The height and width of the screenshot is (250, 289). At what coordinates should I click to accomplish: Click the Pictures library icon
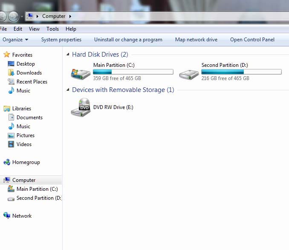[x=11, y=135]
